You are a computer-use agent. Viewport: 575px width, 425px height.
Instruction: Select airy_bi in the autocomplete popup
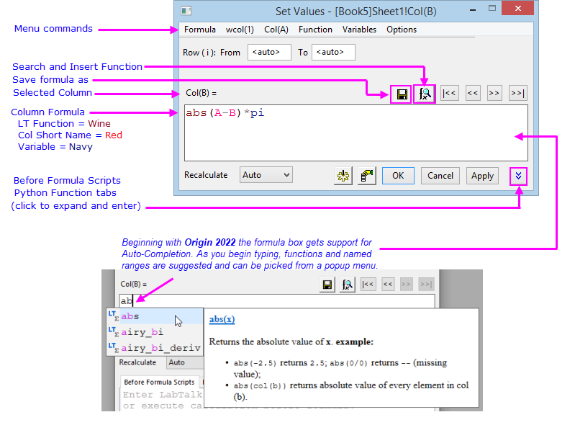[155, 332]
